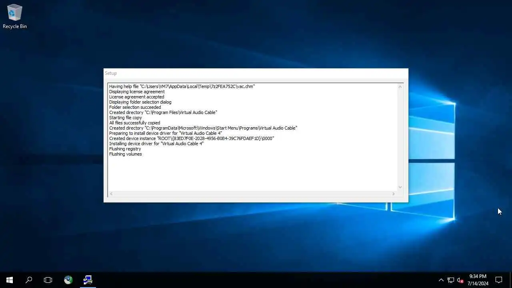Open Task View on the taskbar

coord(48,280)
